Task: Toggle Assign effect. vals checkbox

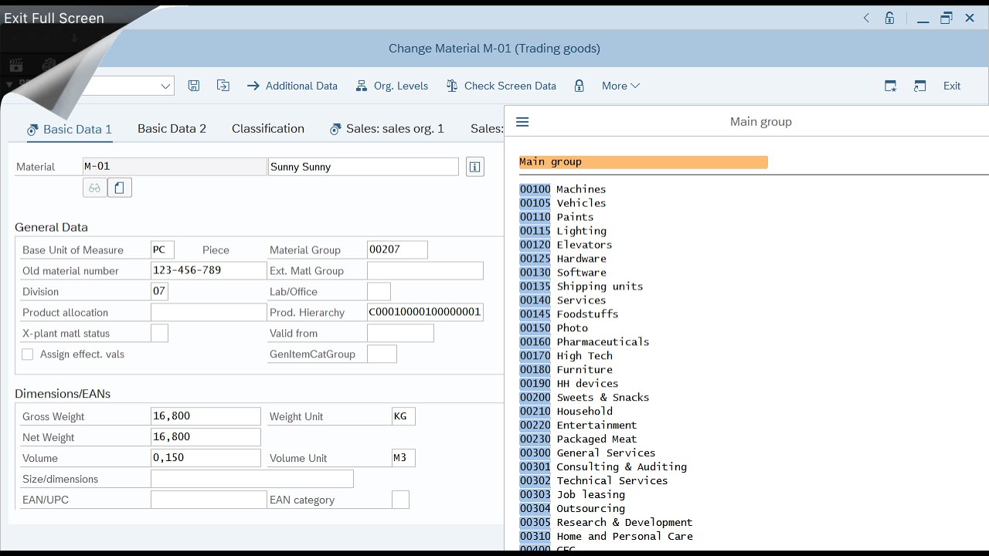Action: pyautogui.click(x=28, y=354)
